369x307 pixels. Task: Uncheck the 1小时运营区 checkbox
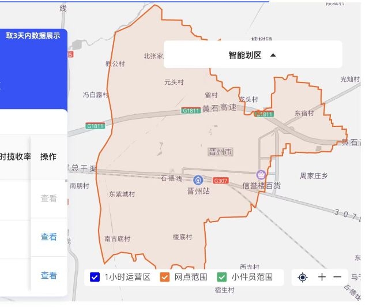pos(95,277)
